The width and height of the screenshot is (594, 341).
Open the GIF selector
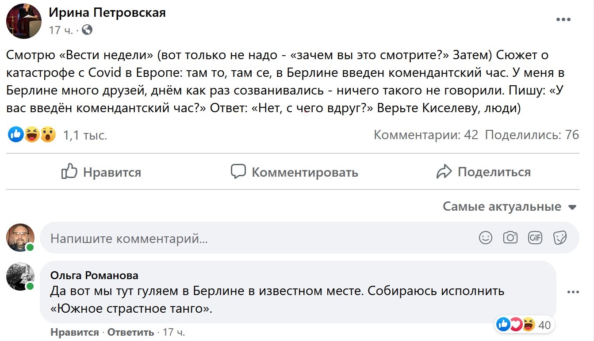pyautogui.click(x=535, y=238)
